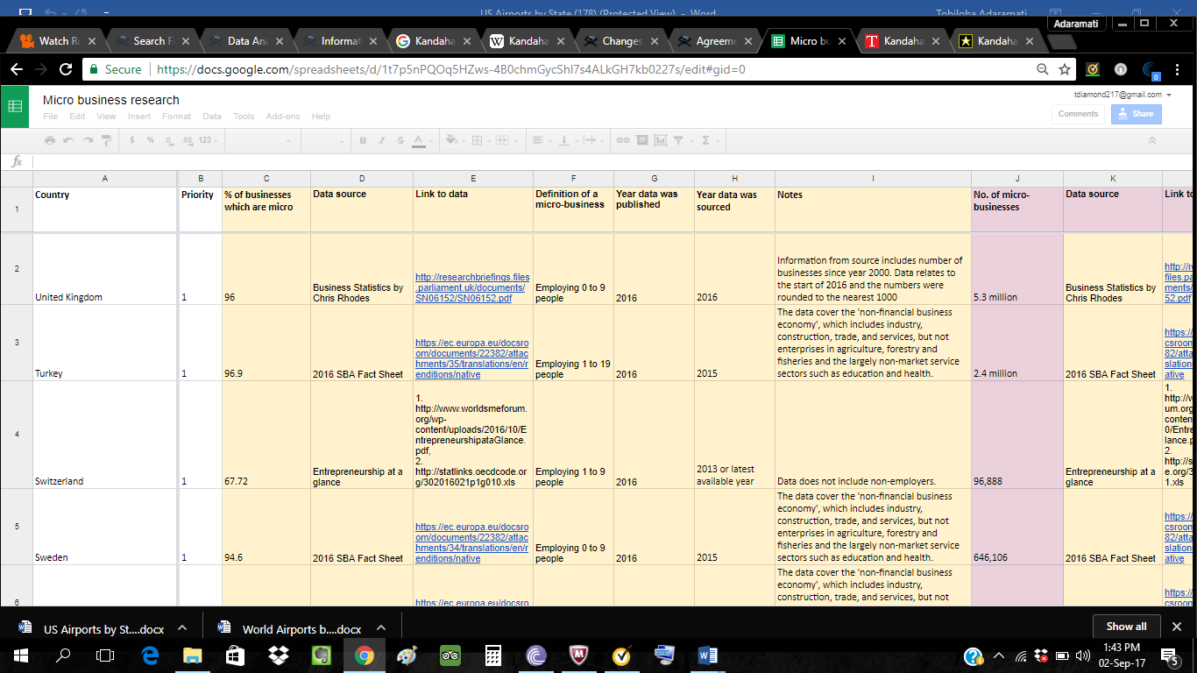The height and width of the screenshot is (673, 1197).
Task: Undo the last action
Action: coord(68,140)
